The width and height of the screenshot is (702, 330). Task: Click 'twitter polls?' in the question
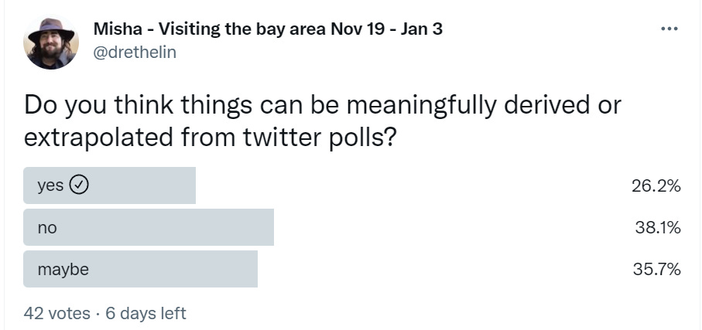click(320, 138)
